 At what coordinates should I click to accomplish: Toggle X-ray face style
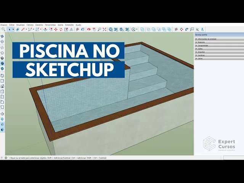(x=2, y=37)
